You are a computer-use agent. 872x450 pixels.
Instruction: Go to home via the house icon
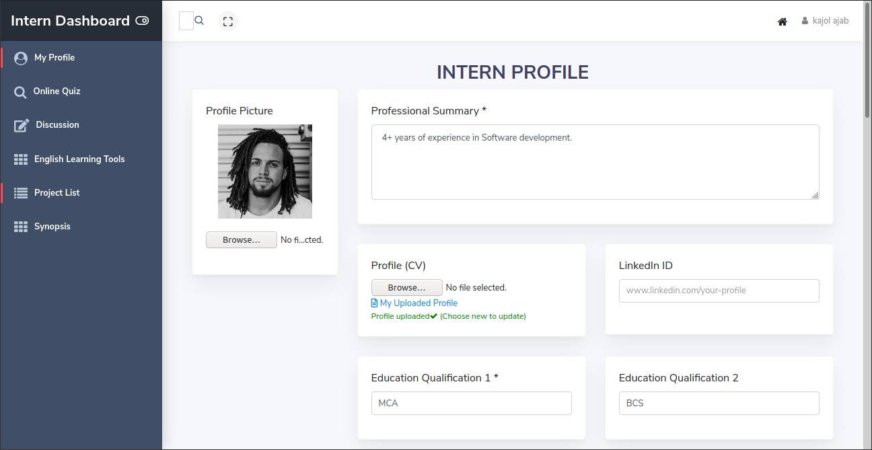783,22
